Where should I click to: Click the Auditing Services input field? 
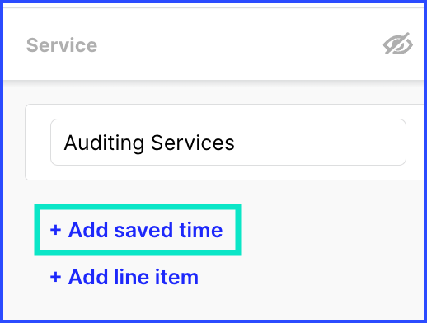click(x=228, y=143)
